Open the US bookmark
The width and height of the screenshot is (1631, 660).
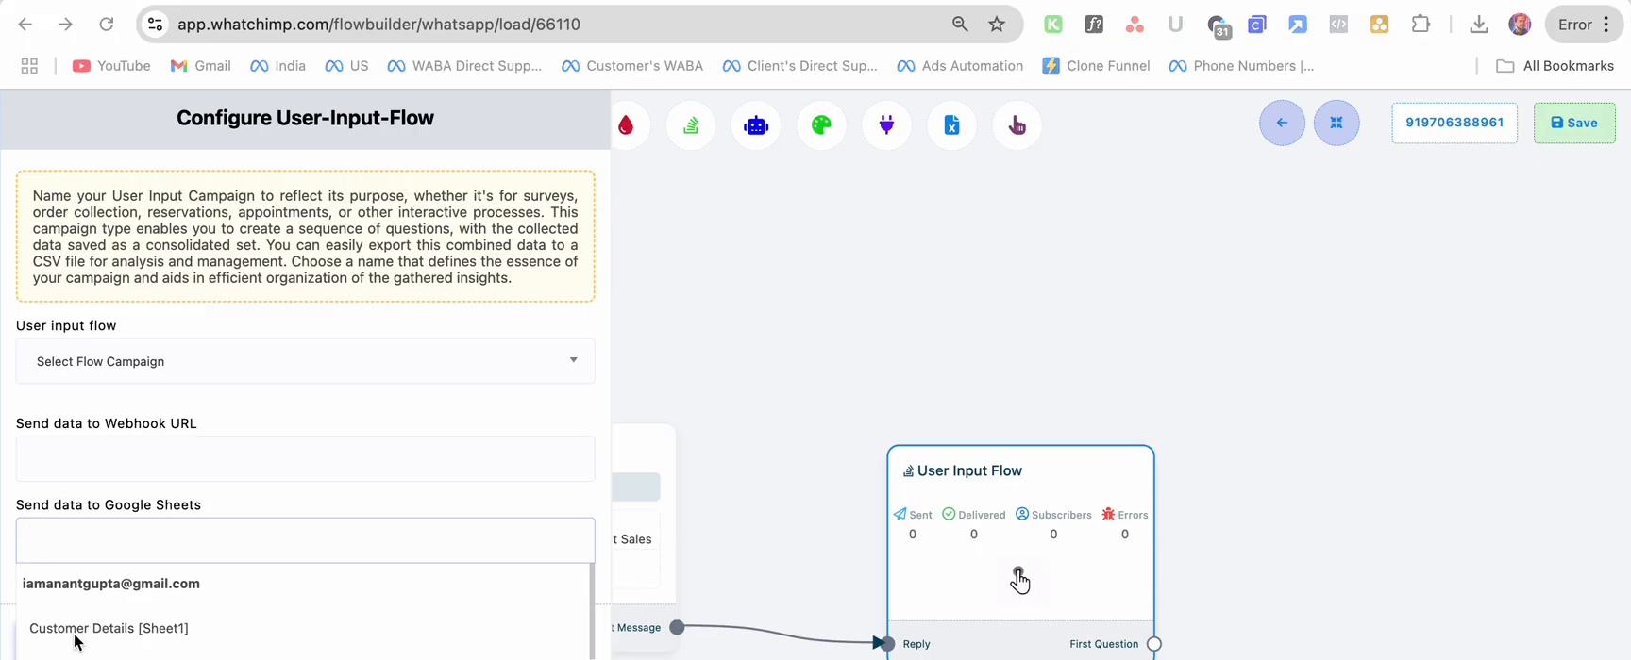(x=346, y=66)
